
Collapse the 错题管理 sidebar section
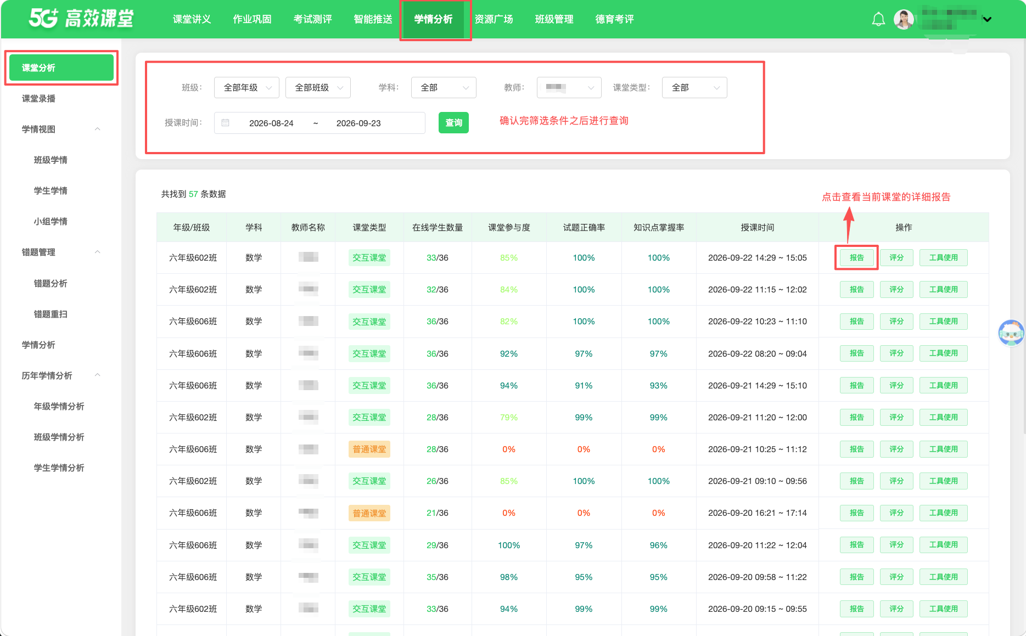tap(98, 252)
